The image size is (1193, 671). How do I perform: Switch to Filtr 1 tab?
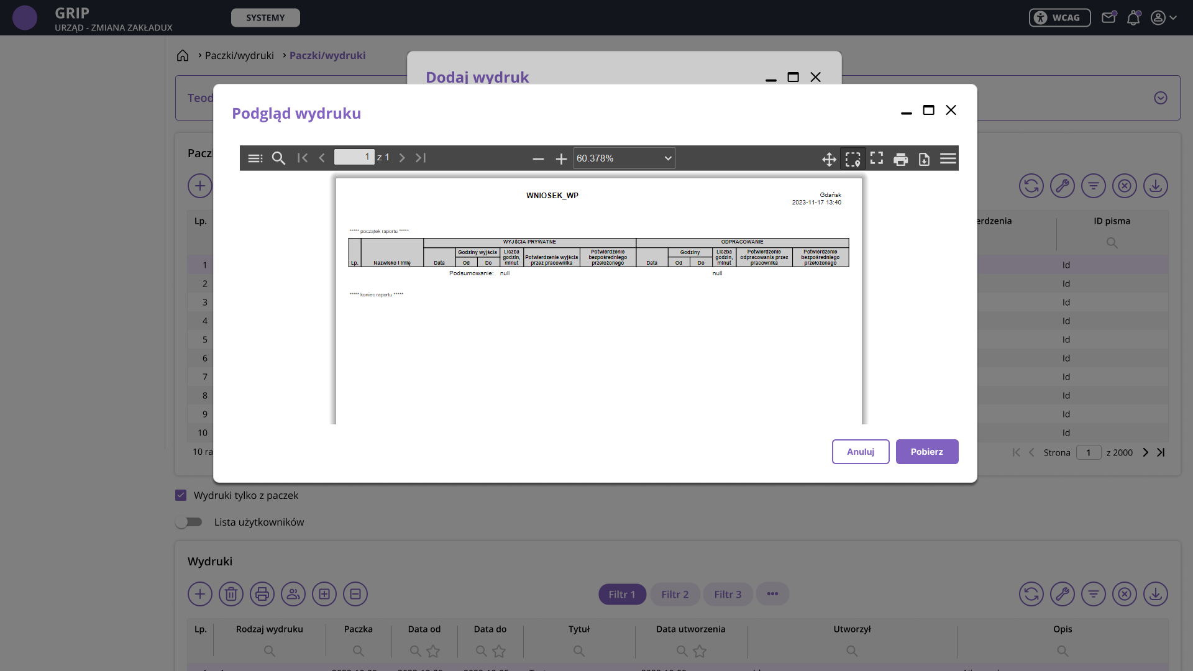click(x=622, y=595)
